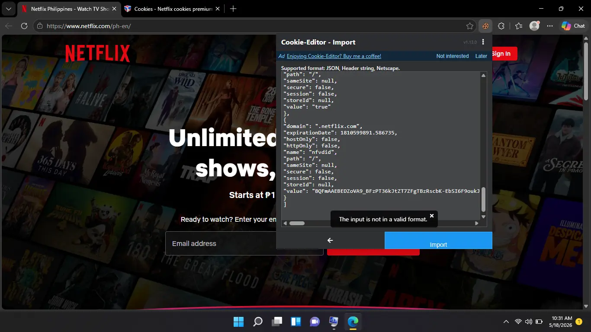Switch to Cookies - Netflix cookies premium tab

click(173, 9)
